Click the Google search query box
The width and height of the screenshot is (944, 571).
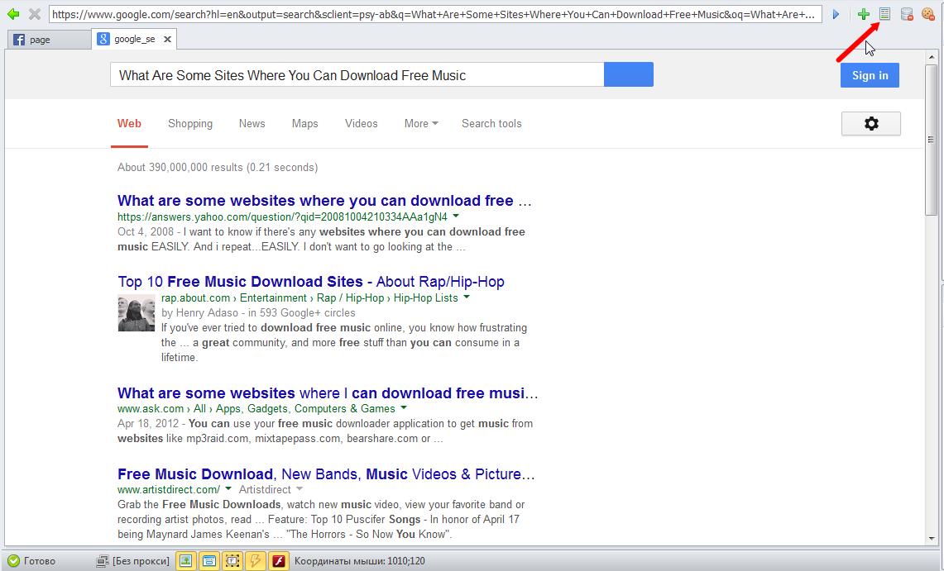(x=357, y=75)
